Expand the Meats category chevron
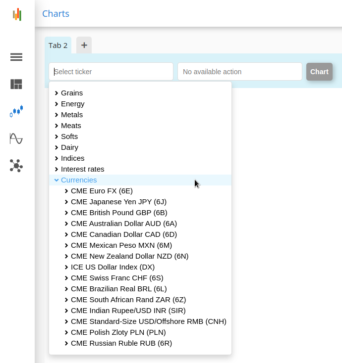The height and width of the screenshot is (363, 342). pyautogui.click(x=57, y=126)
